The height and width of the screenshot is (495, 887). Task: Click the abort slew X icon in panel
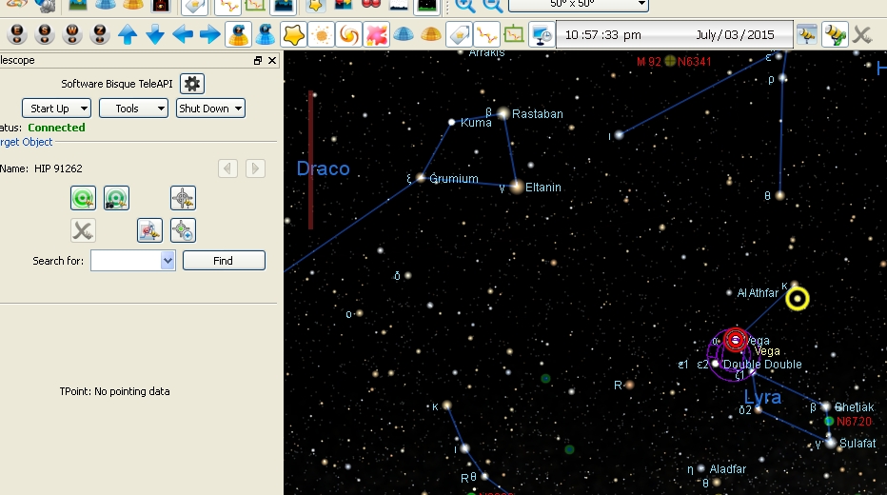[x=83, y=230]
